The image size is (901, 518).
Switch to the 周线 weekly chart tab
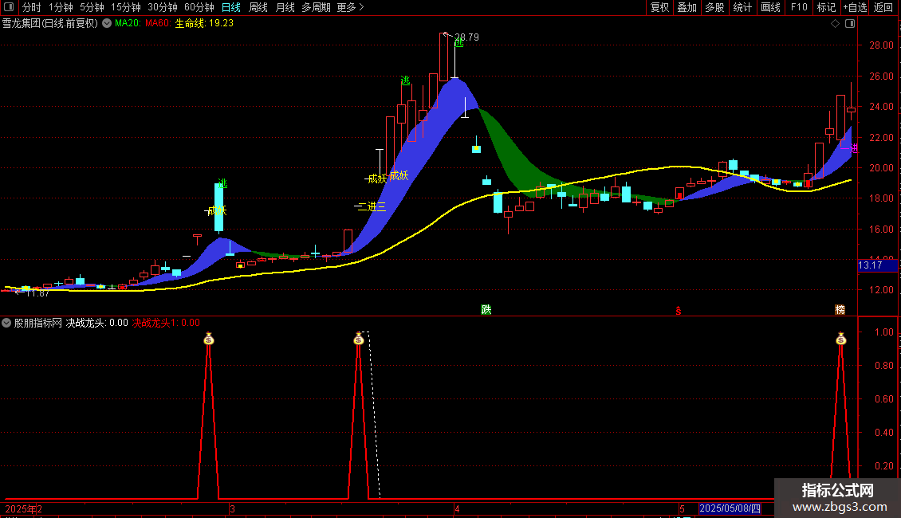258,7
